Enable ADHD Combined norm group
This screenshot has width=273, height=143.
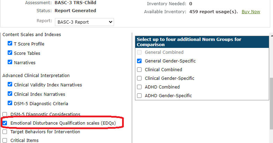(x=139, y=87)
